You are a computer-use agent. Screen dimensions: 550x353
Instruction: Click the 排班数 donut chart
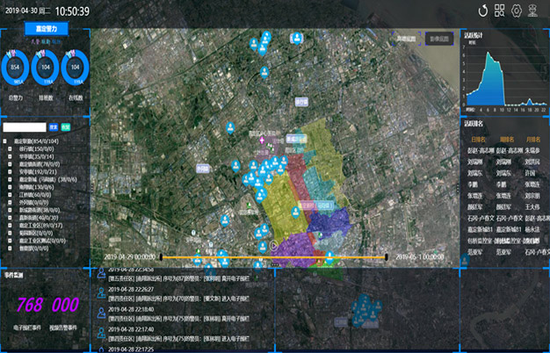(x=44, y=67)
